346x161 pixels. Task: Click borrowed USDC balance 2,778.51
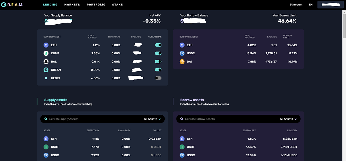(x=271, y=53)
